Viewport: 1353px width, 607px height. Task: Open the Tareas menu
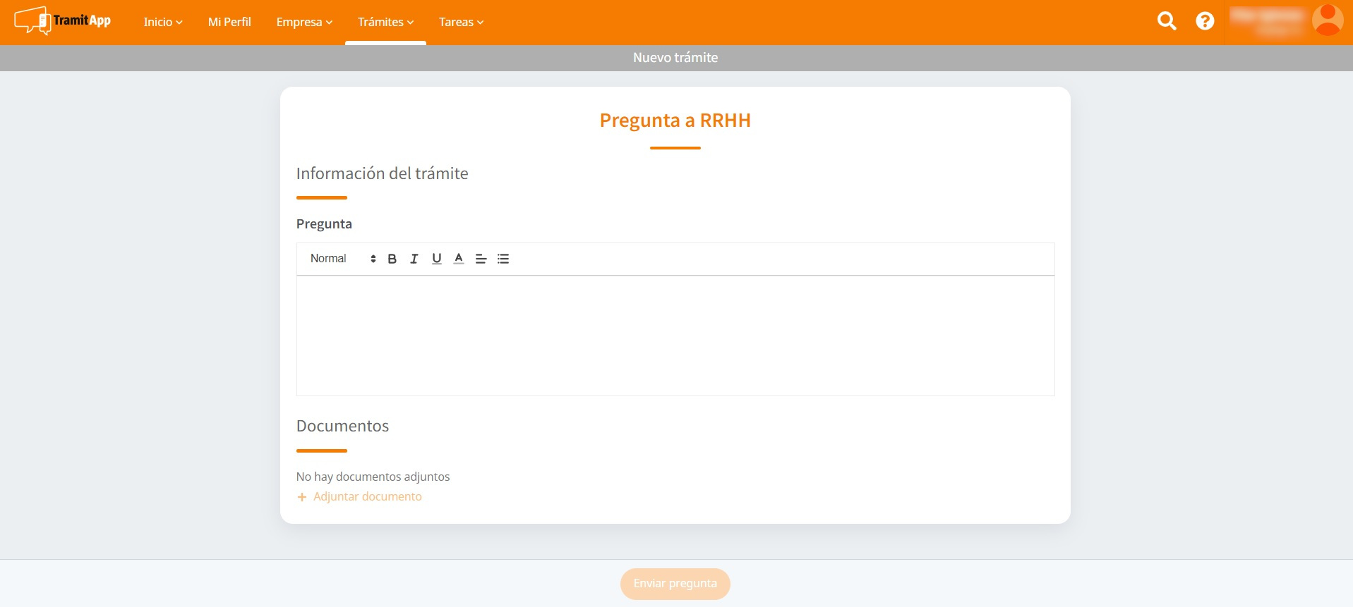coord(461,22)
